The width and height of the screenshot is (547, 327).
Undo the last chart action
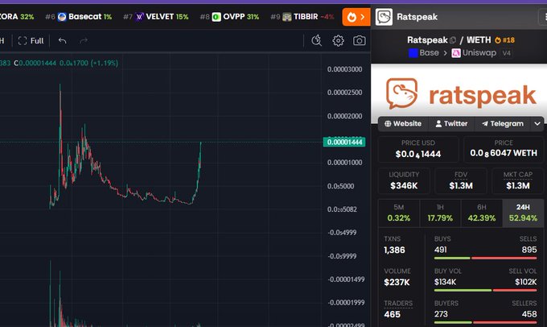pos(63,41)
